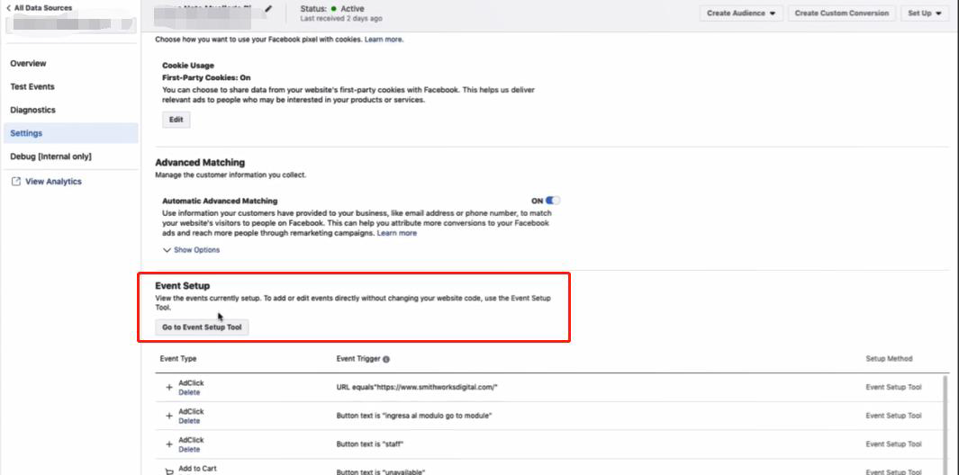Click Event Type column header
Screen dimensions: 959x475
click(x=178, y=359)
